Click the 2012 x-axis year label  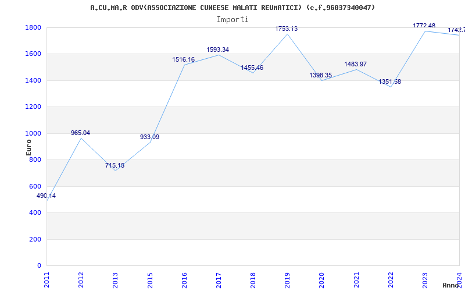click(81, 280)
